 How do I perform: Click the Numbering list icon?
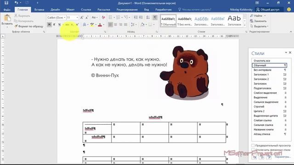coord(118,17)
